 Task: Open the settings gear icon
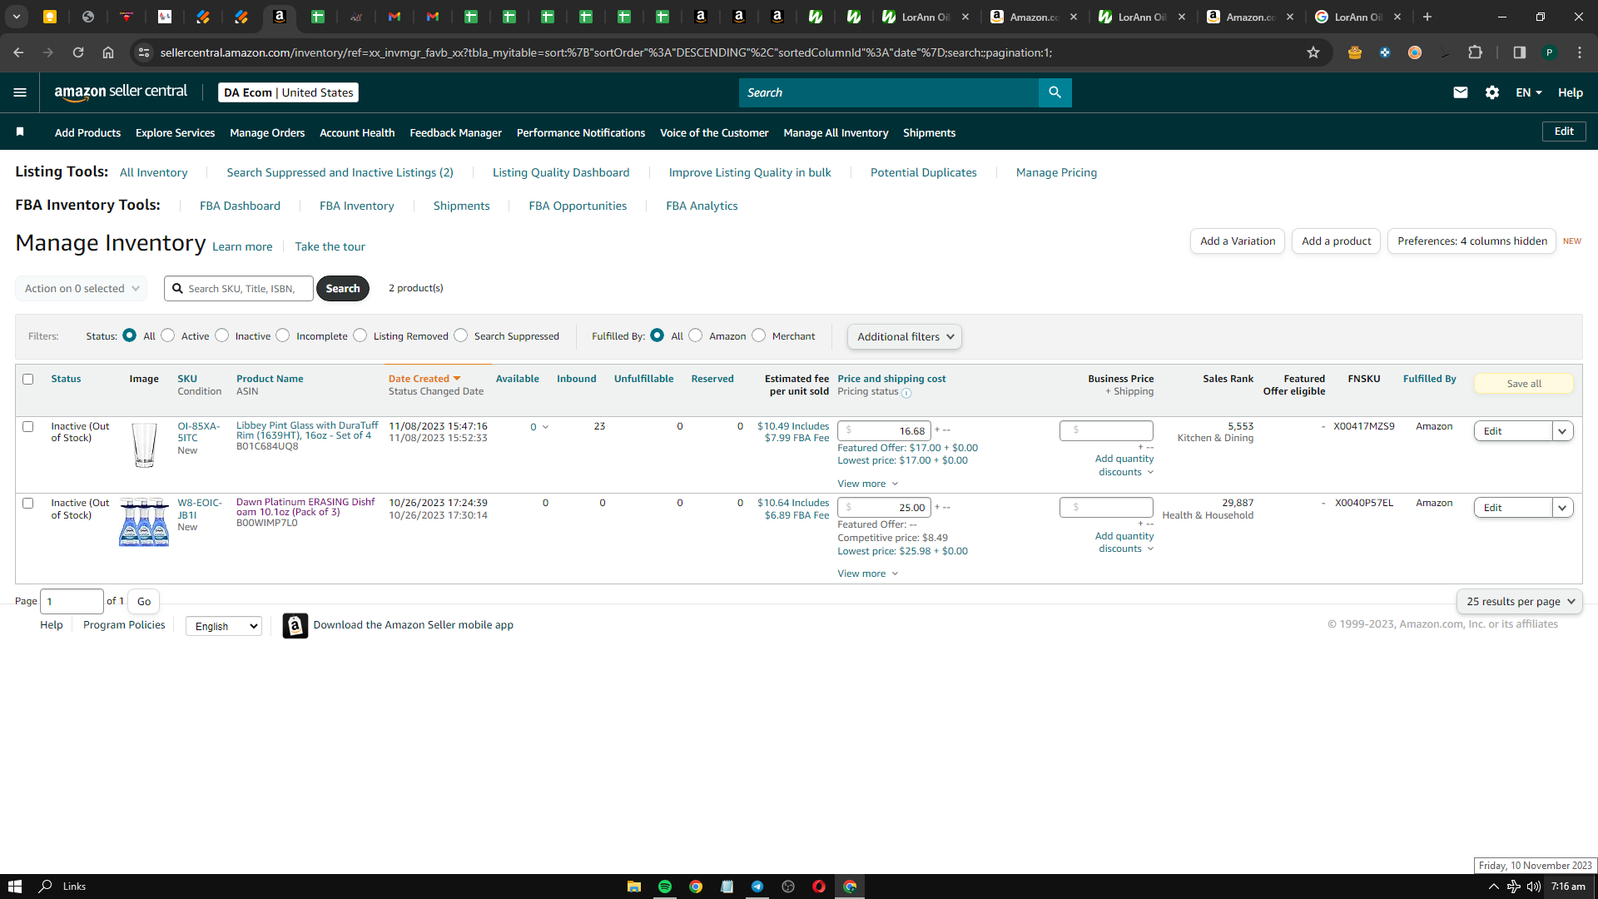click(1492, 92)
